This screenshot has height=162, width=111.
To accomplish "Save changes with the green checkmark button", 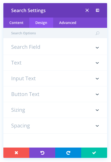I will [94, 153].
